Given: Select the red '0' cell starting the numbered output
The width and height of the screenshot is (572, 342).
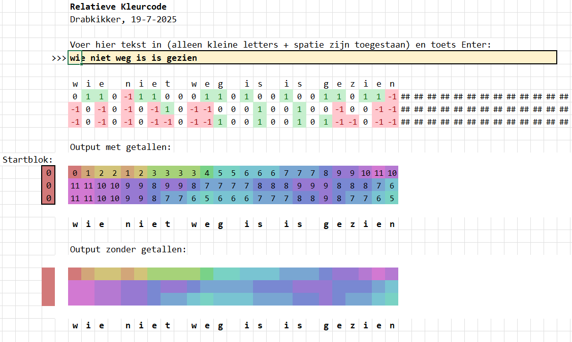Looking at the screenshot, I should [75, 173].
